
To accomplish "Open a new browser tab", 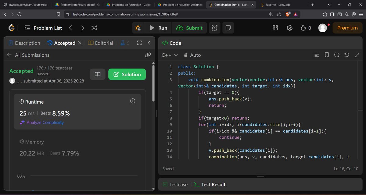I will (x=312, y=5).
